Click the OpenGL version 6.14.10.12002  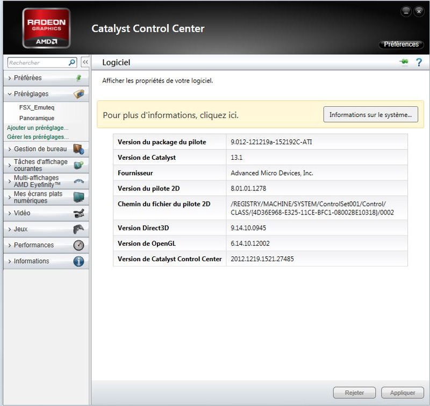(x=250, y=243)
